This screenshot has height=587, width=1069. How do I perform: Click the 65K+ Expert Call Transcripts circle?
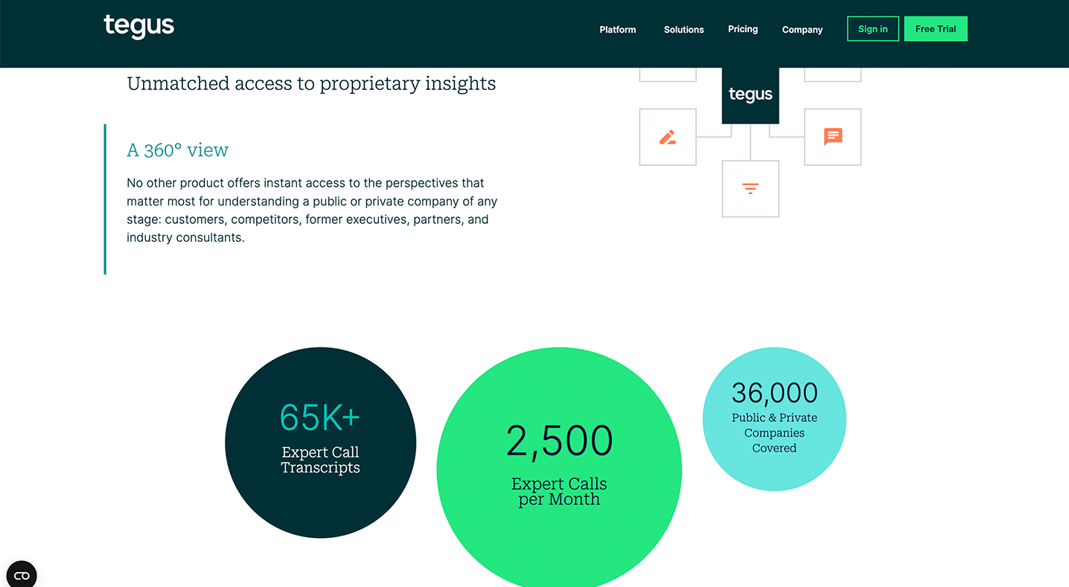[321, 443]
